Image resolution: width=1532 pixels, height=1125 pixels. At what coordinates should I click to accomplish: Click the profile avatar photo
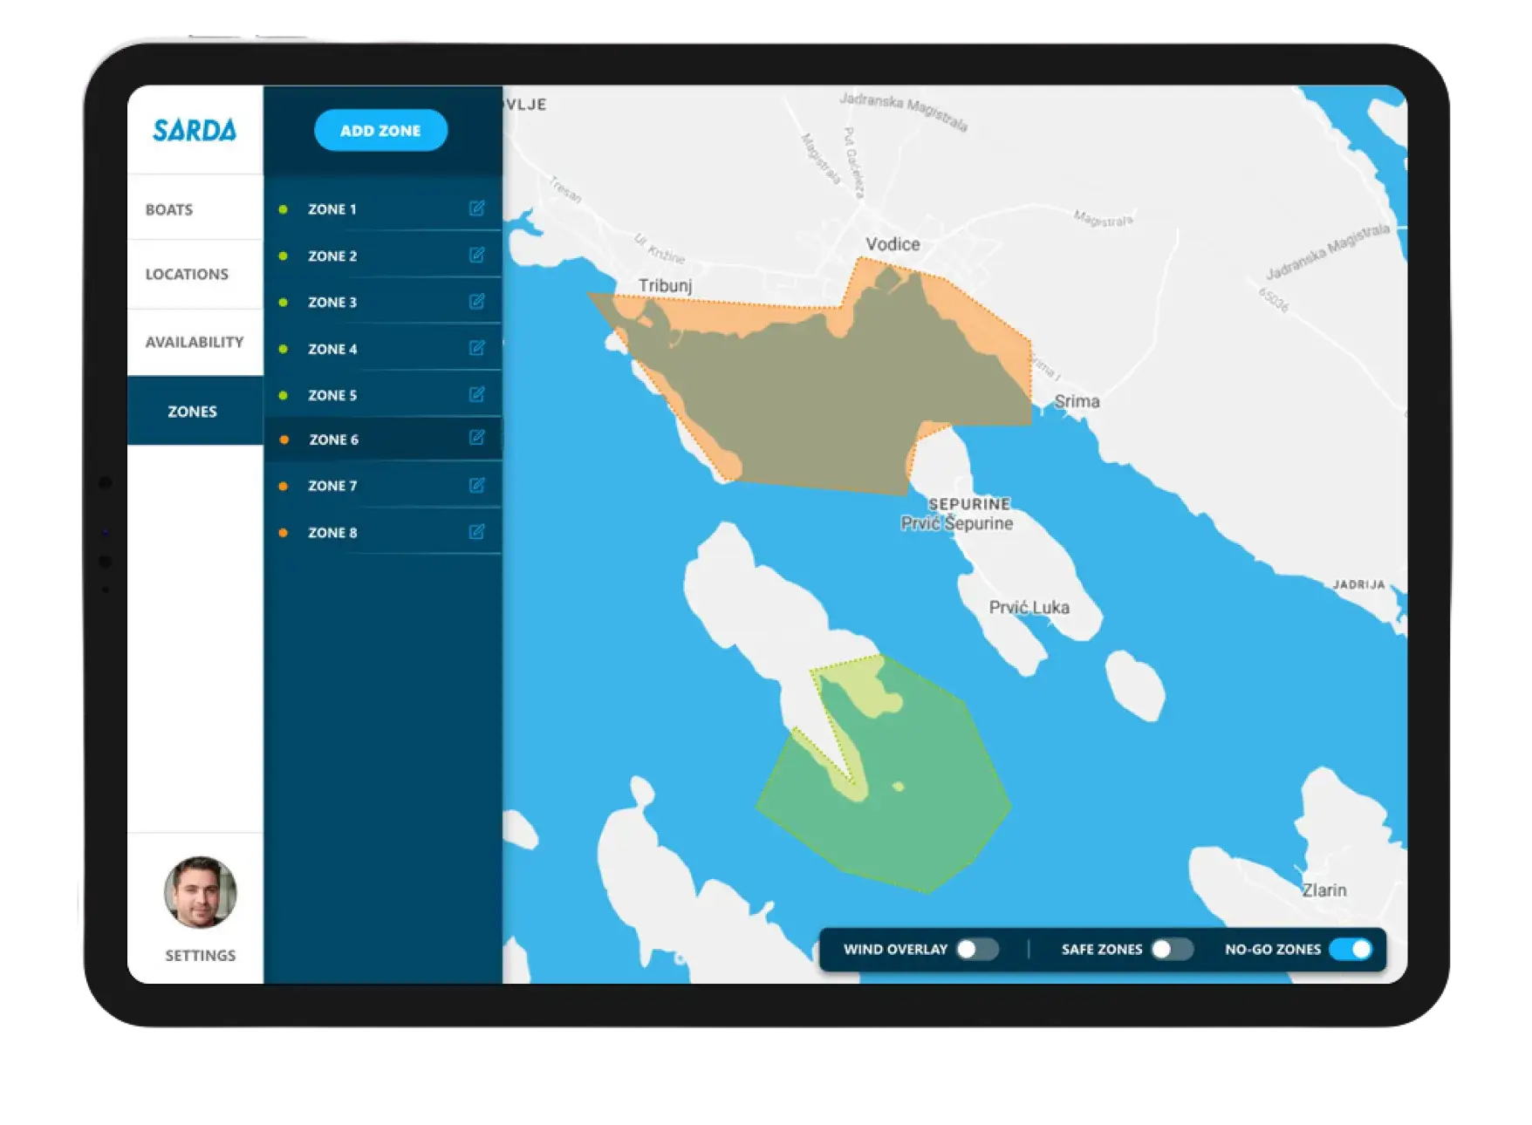tap(199, 891)
